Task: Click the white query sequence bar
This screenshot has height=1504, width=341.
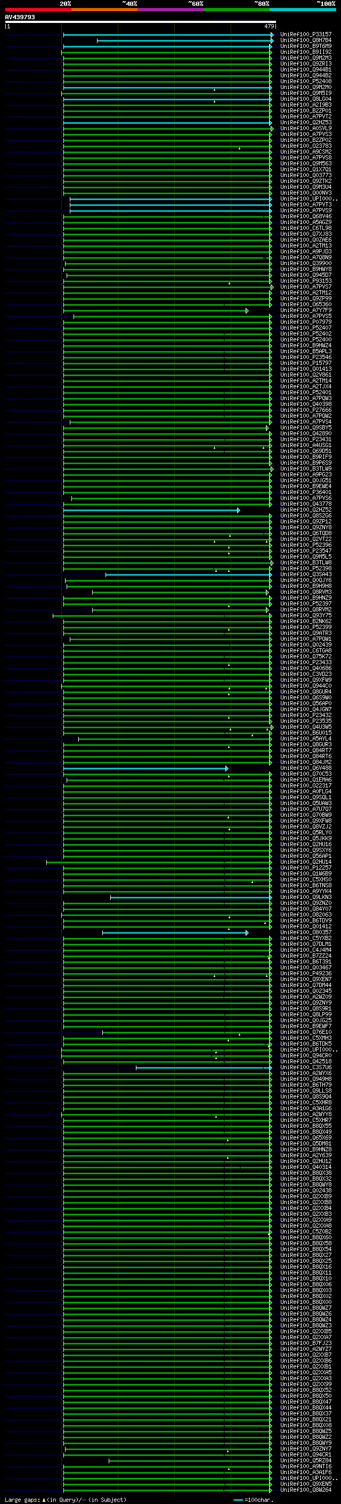Action: (x=140, y=22)
